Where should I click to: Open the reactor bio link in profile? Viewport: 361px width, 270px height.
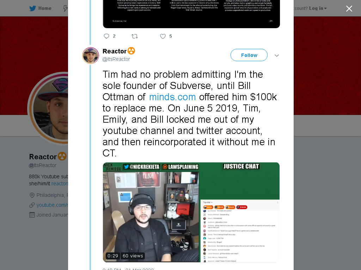click(x=60, y=184)
